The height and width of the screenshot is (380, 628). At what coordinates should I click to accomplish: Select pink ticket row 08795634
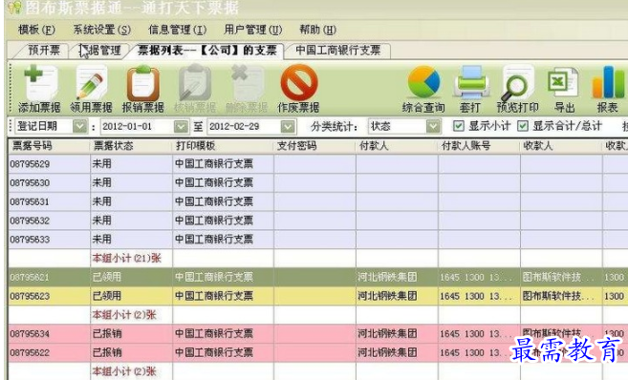[318, 333]
